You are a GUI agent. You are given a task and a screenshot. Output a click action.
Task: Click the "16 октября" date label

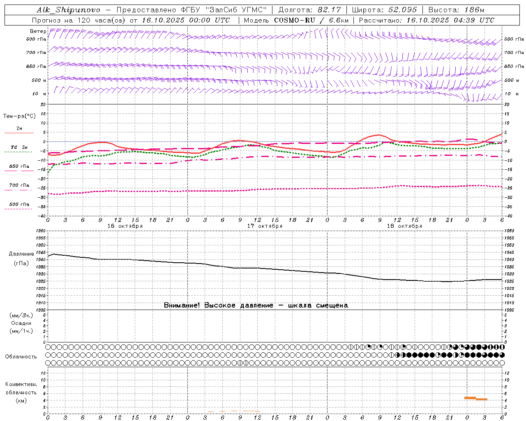[125, 226]
